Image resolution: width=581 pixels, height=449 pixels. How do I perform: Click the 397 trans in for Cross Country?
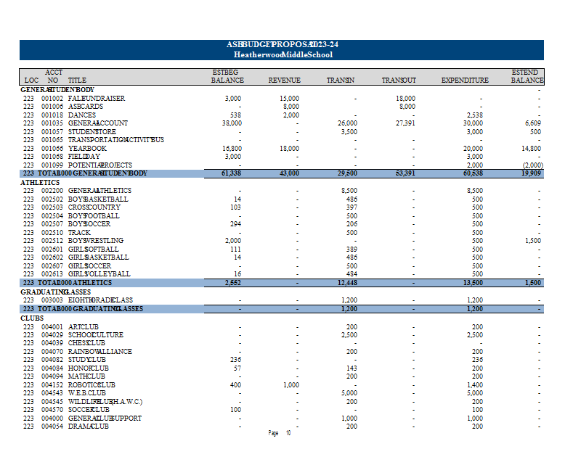(x=352, y=207)
